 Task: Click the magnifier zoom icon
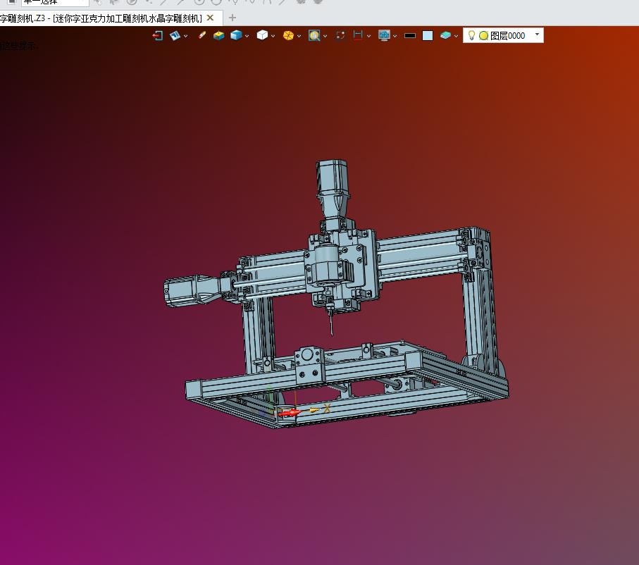pyautogui.click(x=314, y=35)
